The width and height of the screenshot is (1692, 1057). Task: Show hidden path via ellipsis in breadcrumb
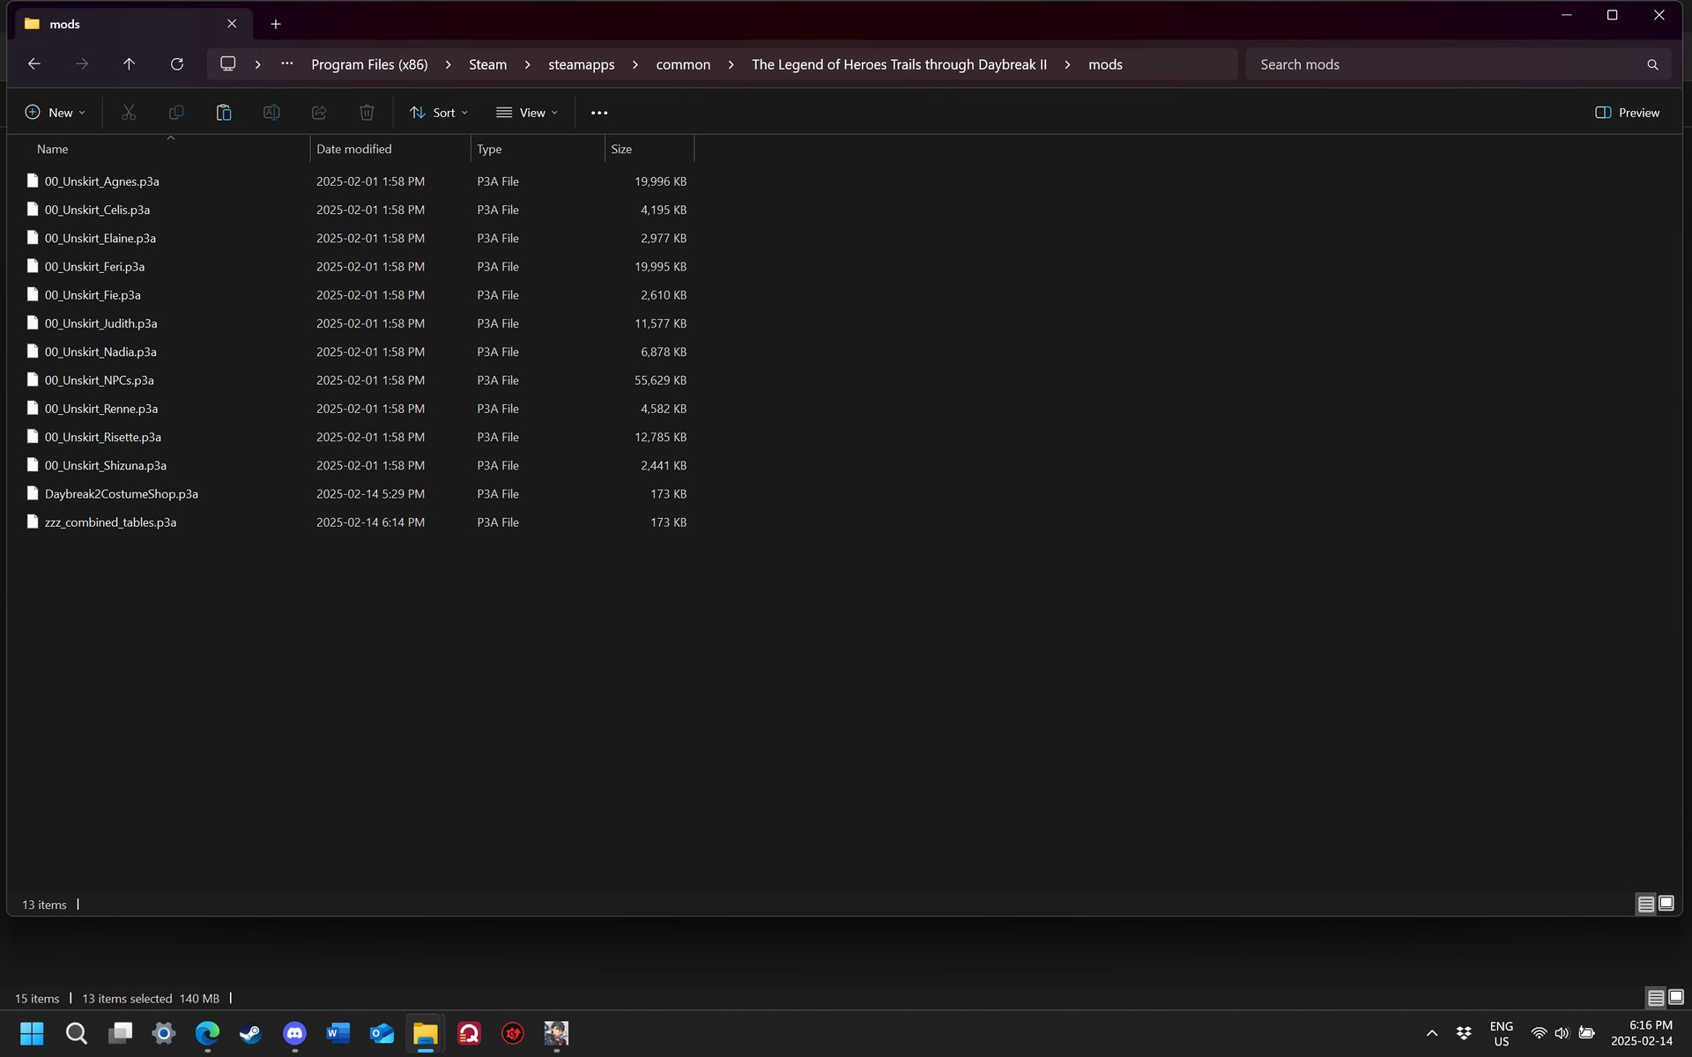pyautogui.click(x=287, y=63)
